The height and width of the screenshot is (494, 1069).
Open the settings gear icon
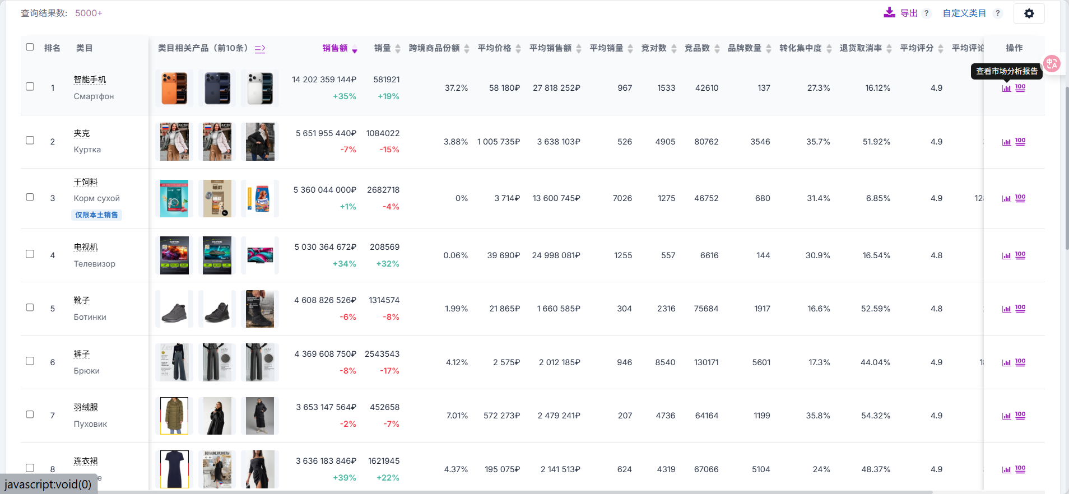1029,13
